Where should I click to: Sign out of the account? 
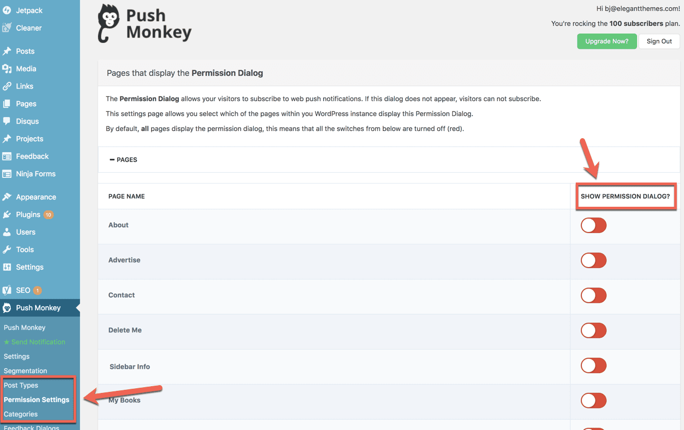(659, 41)
